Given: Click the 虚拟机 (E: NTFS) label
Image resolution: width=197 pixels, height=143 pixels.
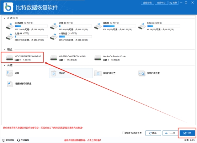Looking at the screenshot, I should (x=111, y=23).
